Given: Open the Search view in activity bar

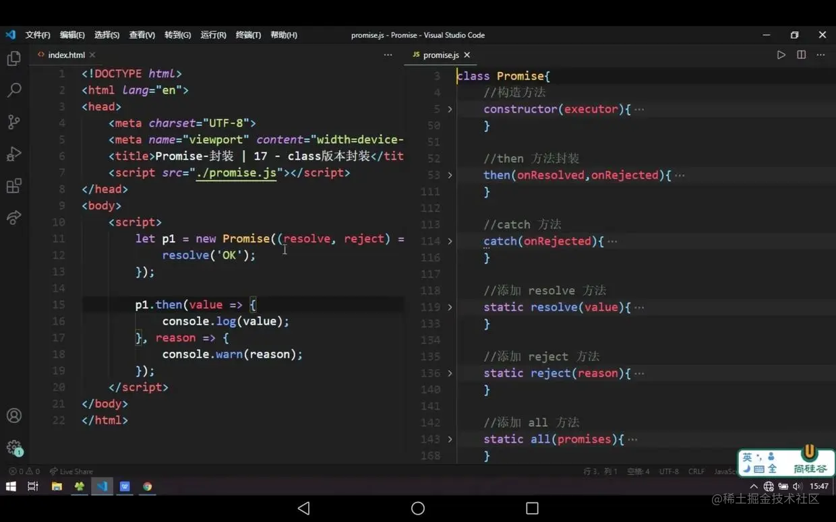Looking at the screenshot, I should click(x=14, y=90).
